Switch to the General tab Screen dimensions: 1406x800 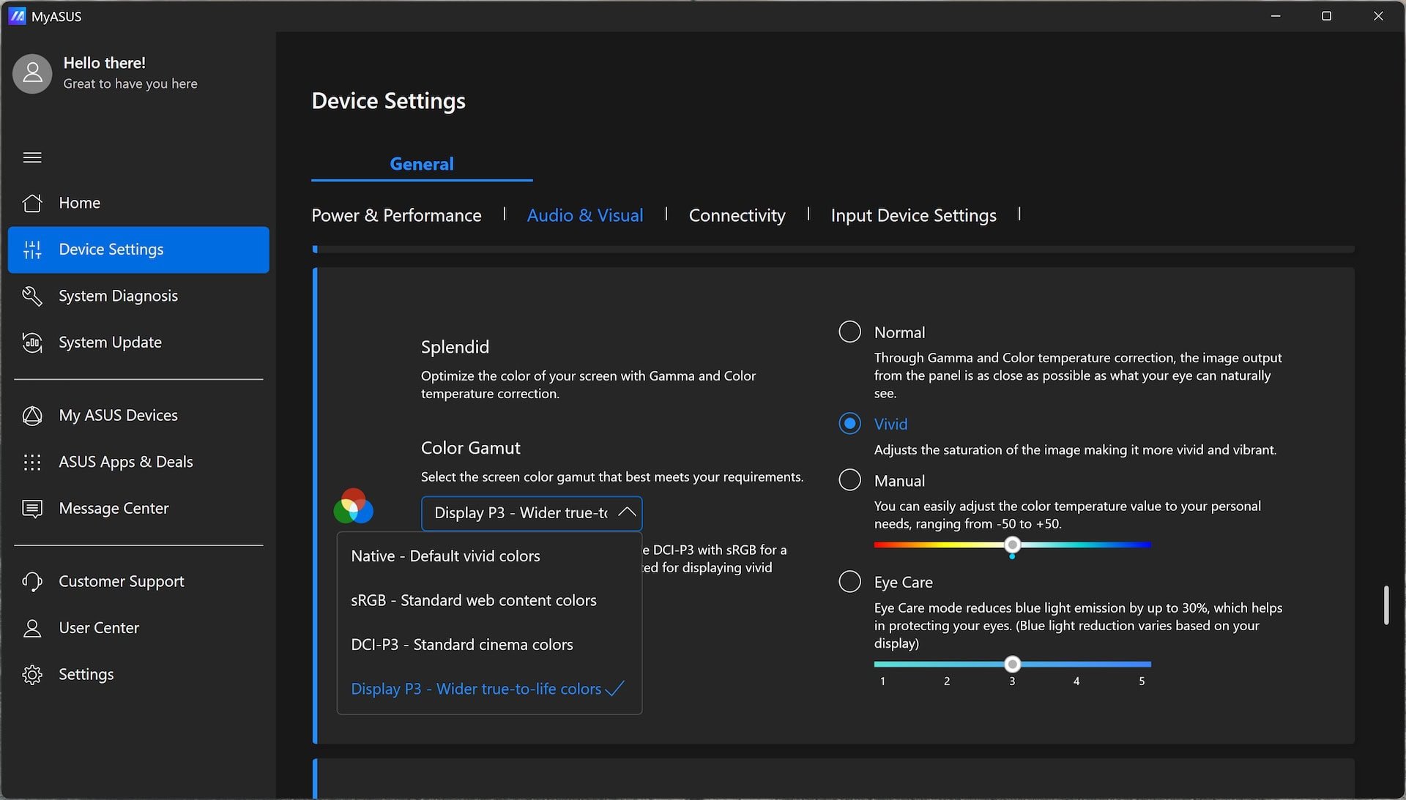click(422, 164)
